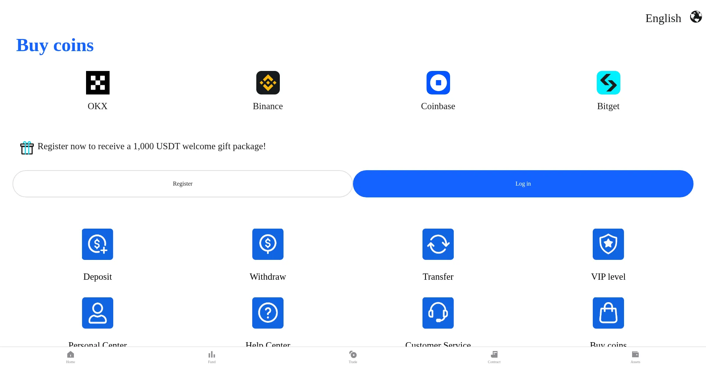
Task: Switch to the Home tab
Action: pyautogui.click(x=71, y=357)
